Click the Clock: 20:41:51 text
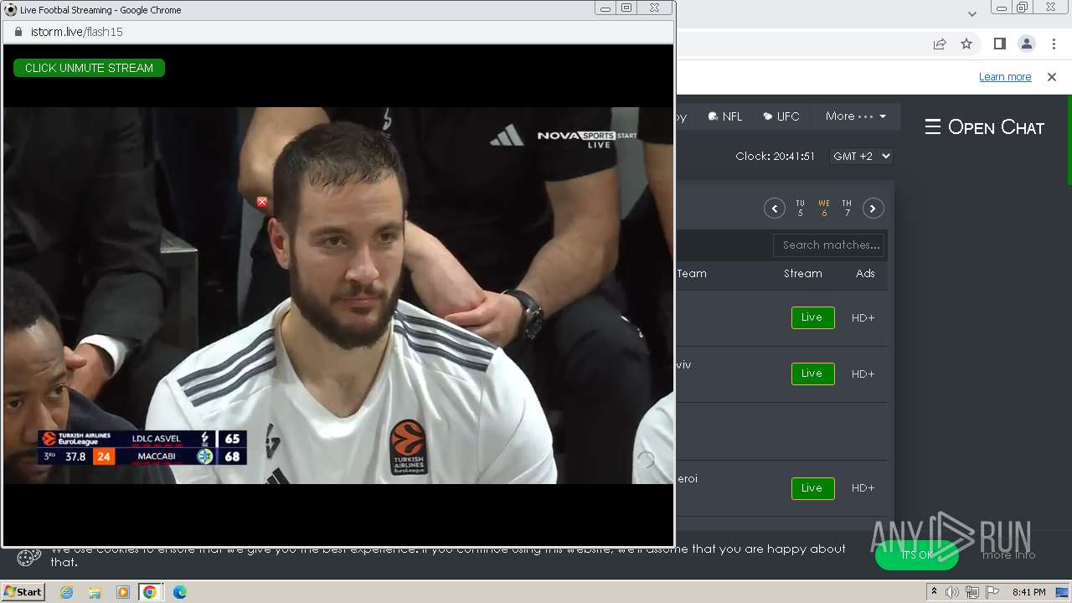 776,157
